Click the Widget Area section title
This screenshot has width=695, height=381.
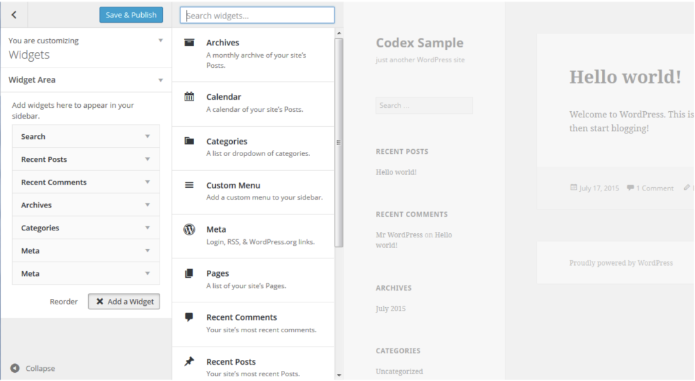coord(32,79)
